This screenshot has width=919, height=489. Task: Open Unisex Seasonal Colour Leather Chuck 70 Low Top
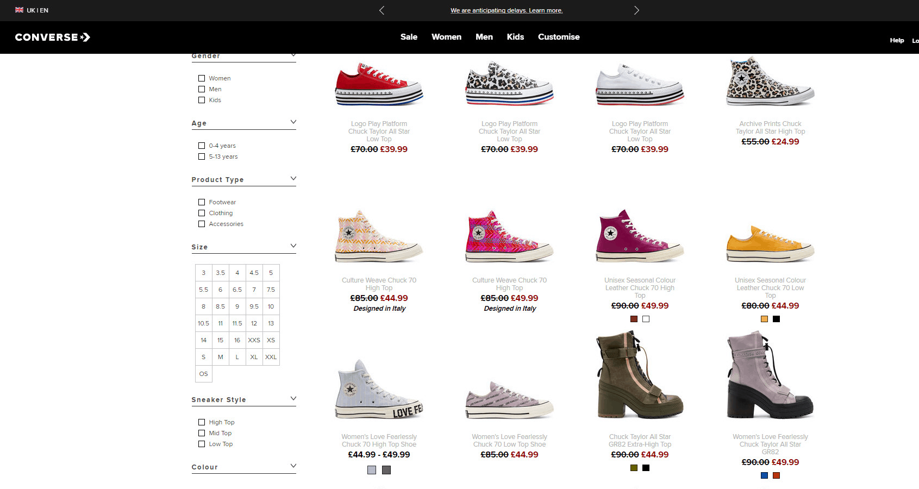point(770,288)
